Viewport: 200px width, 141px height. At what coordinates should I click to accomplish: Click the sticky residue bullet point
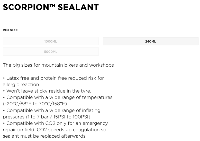click(47, 91)
